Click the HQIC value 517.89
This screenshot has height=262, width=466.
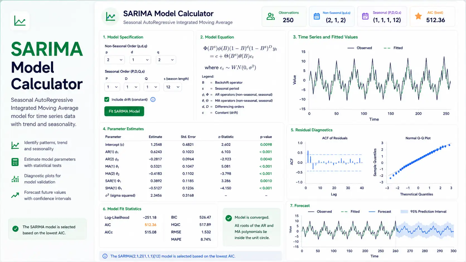(205, 224)
